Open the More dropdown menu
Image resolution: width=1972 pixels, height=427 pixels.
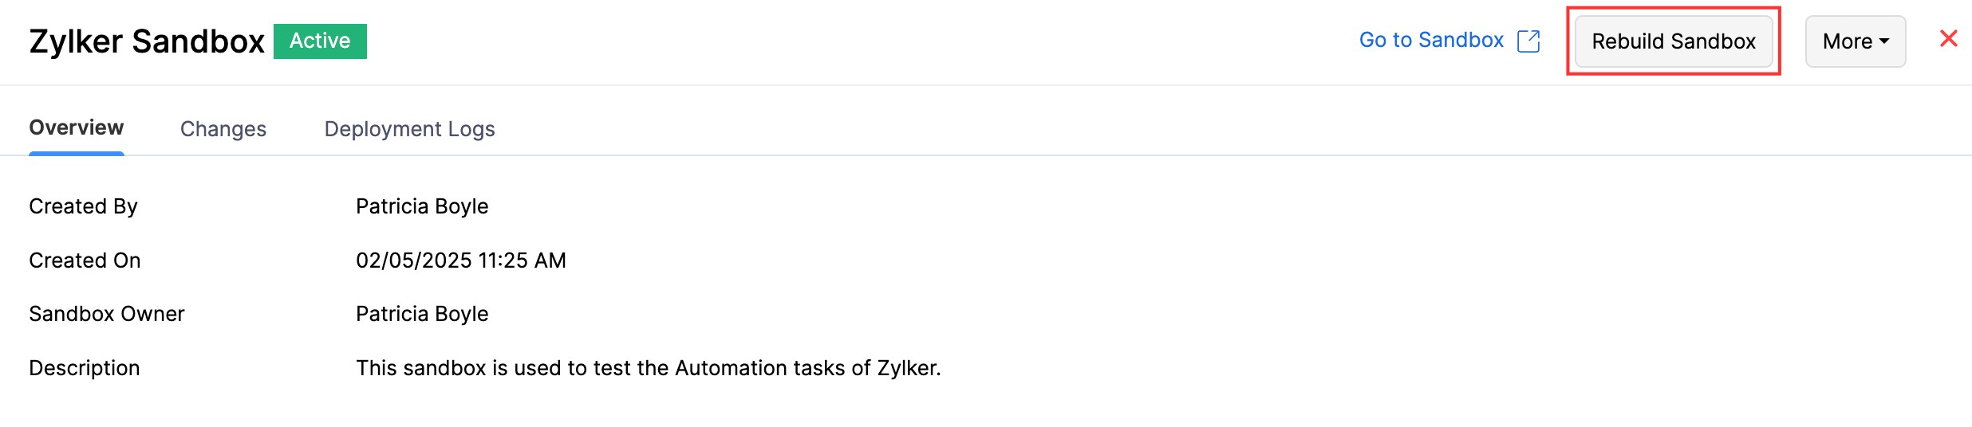click(x=1854, y=41)
